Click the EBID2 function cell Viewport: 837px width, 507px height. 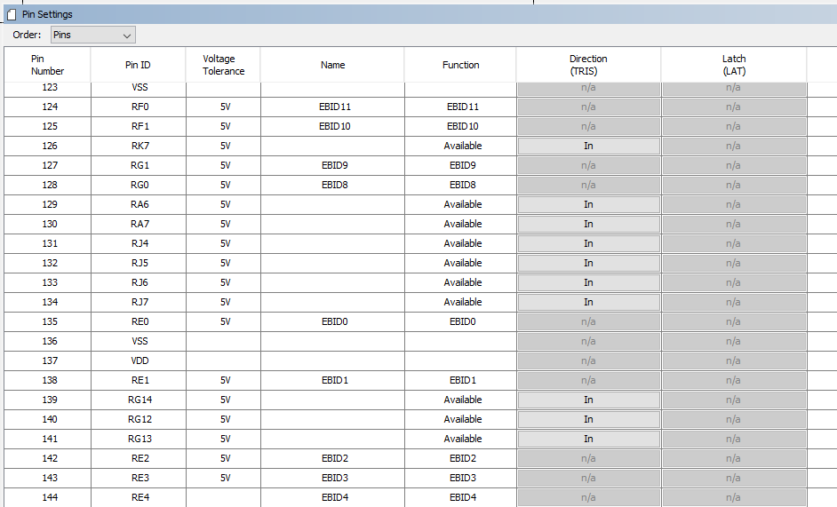(x=460, y=458)
